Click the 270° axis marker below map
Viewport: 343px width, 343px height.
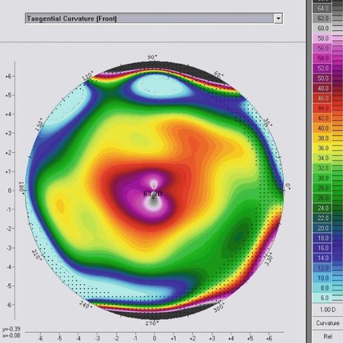[152, 323]
